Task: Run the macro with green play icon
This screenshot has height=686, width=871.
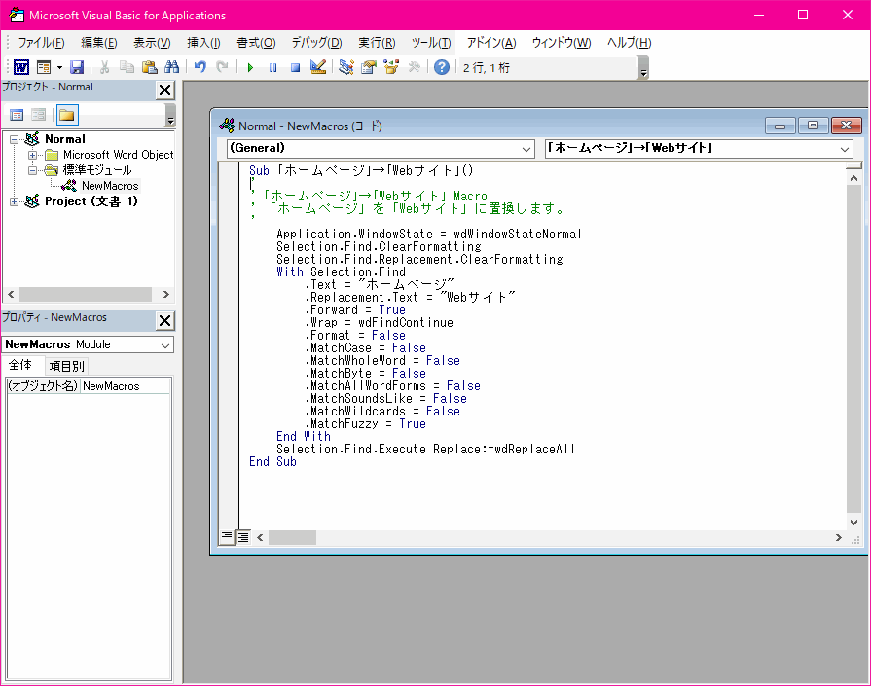Action: [250, 67]
